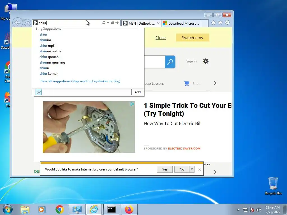Screen dimensions: 287x215
Task: Click the blue MSN search button
Action: pyautogui.click(x=170, y=62)
